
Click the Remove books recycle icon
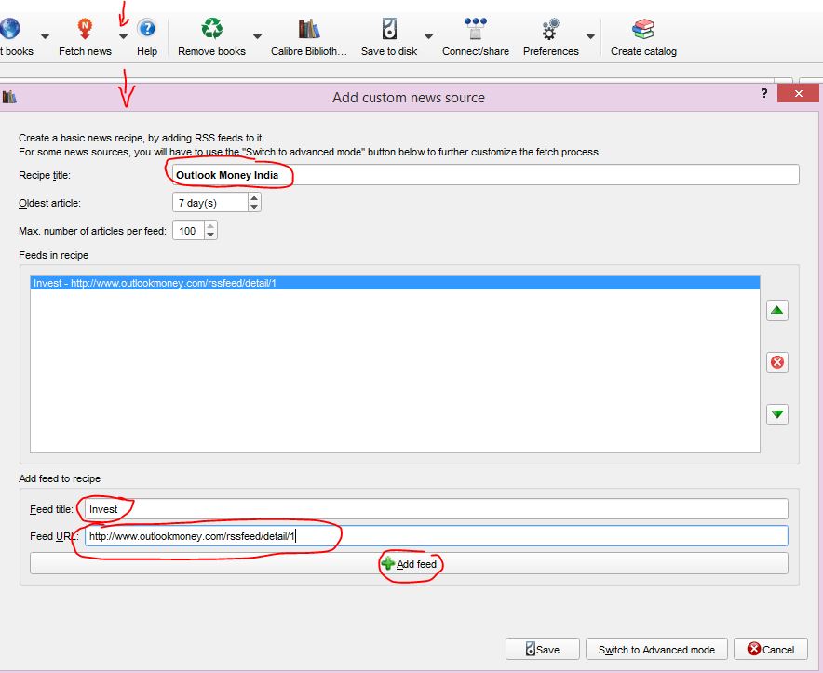pyautogui.click(x=212, y=28)
